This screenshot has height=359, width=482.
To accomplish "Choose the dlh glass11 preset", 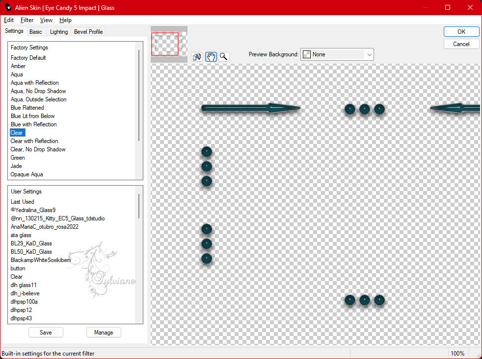I will 24,285.
